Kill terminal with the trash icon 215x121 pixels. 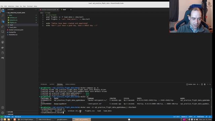tap(205, 84)
